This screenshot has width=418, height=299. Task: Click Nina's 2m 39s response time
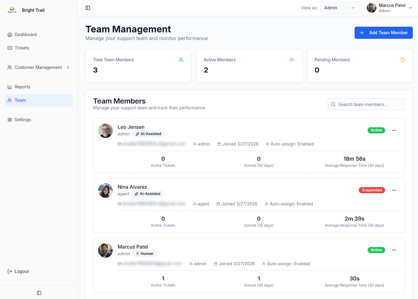point(354,219)
